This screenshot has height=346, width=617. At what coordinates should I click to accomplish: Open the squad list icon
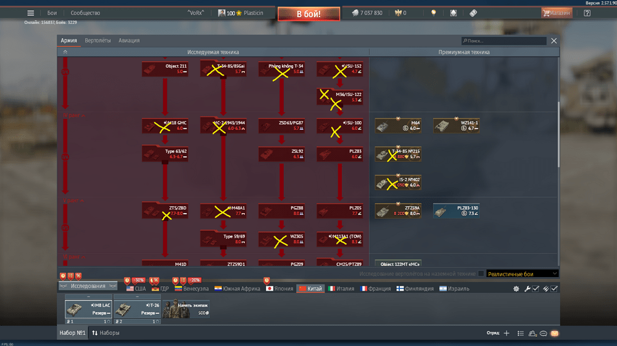point(521,333)
